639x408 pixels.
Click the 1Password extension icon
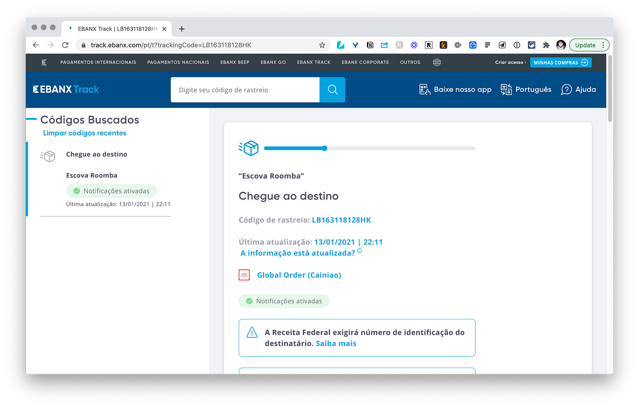pyautogui.click(x=517, y=45)
